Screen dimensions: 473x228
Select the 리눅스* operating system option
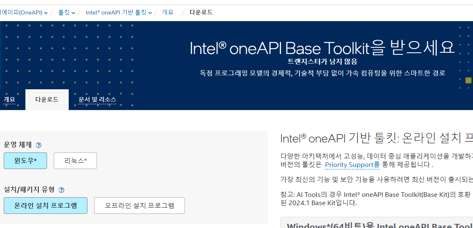pyautogui.click(x=75, y=161)
